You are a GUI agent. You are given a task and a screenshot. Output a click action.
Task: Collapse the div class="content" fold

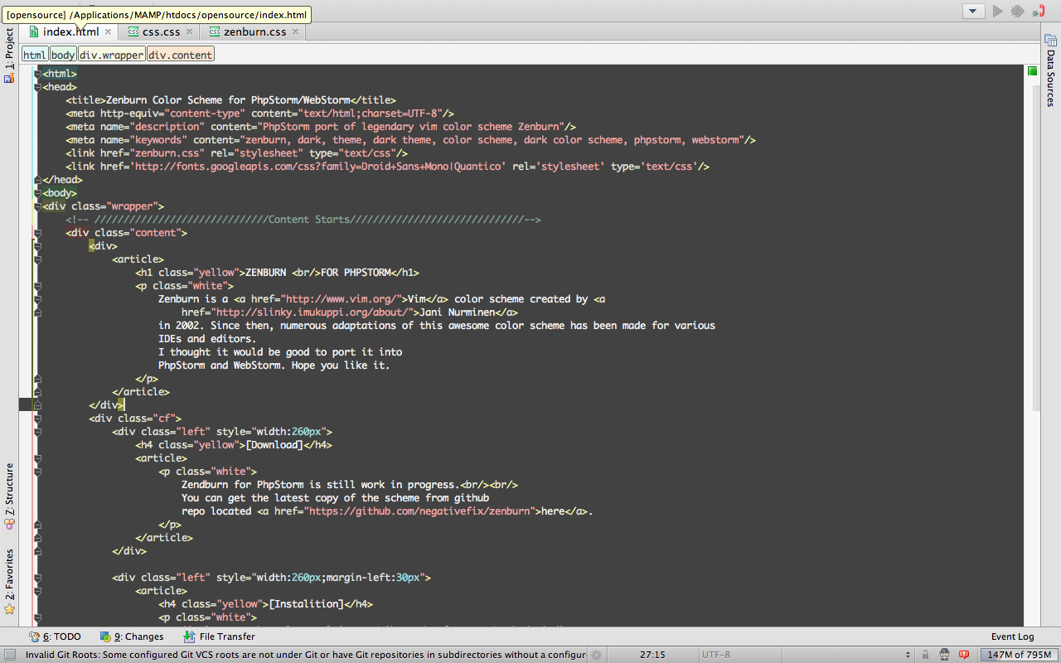point(37,233)
